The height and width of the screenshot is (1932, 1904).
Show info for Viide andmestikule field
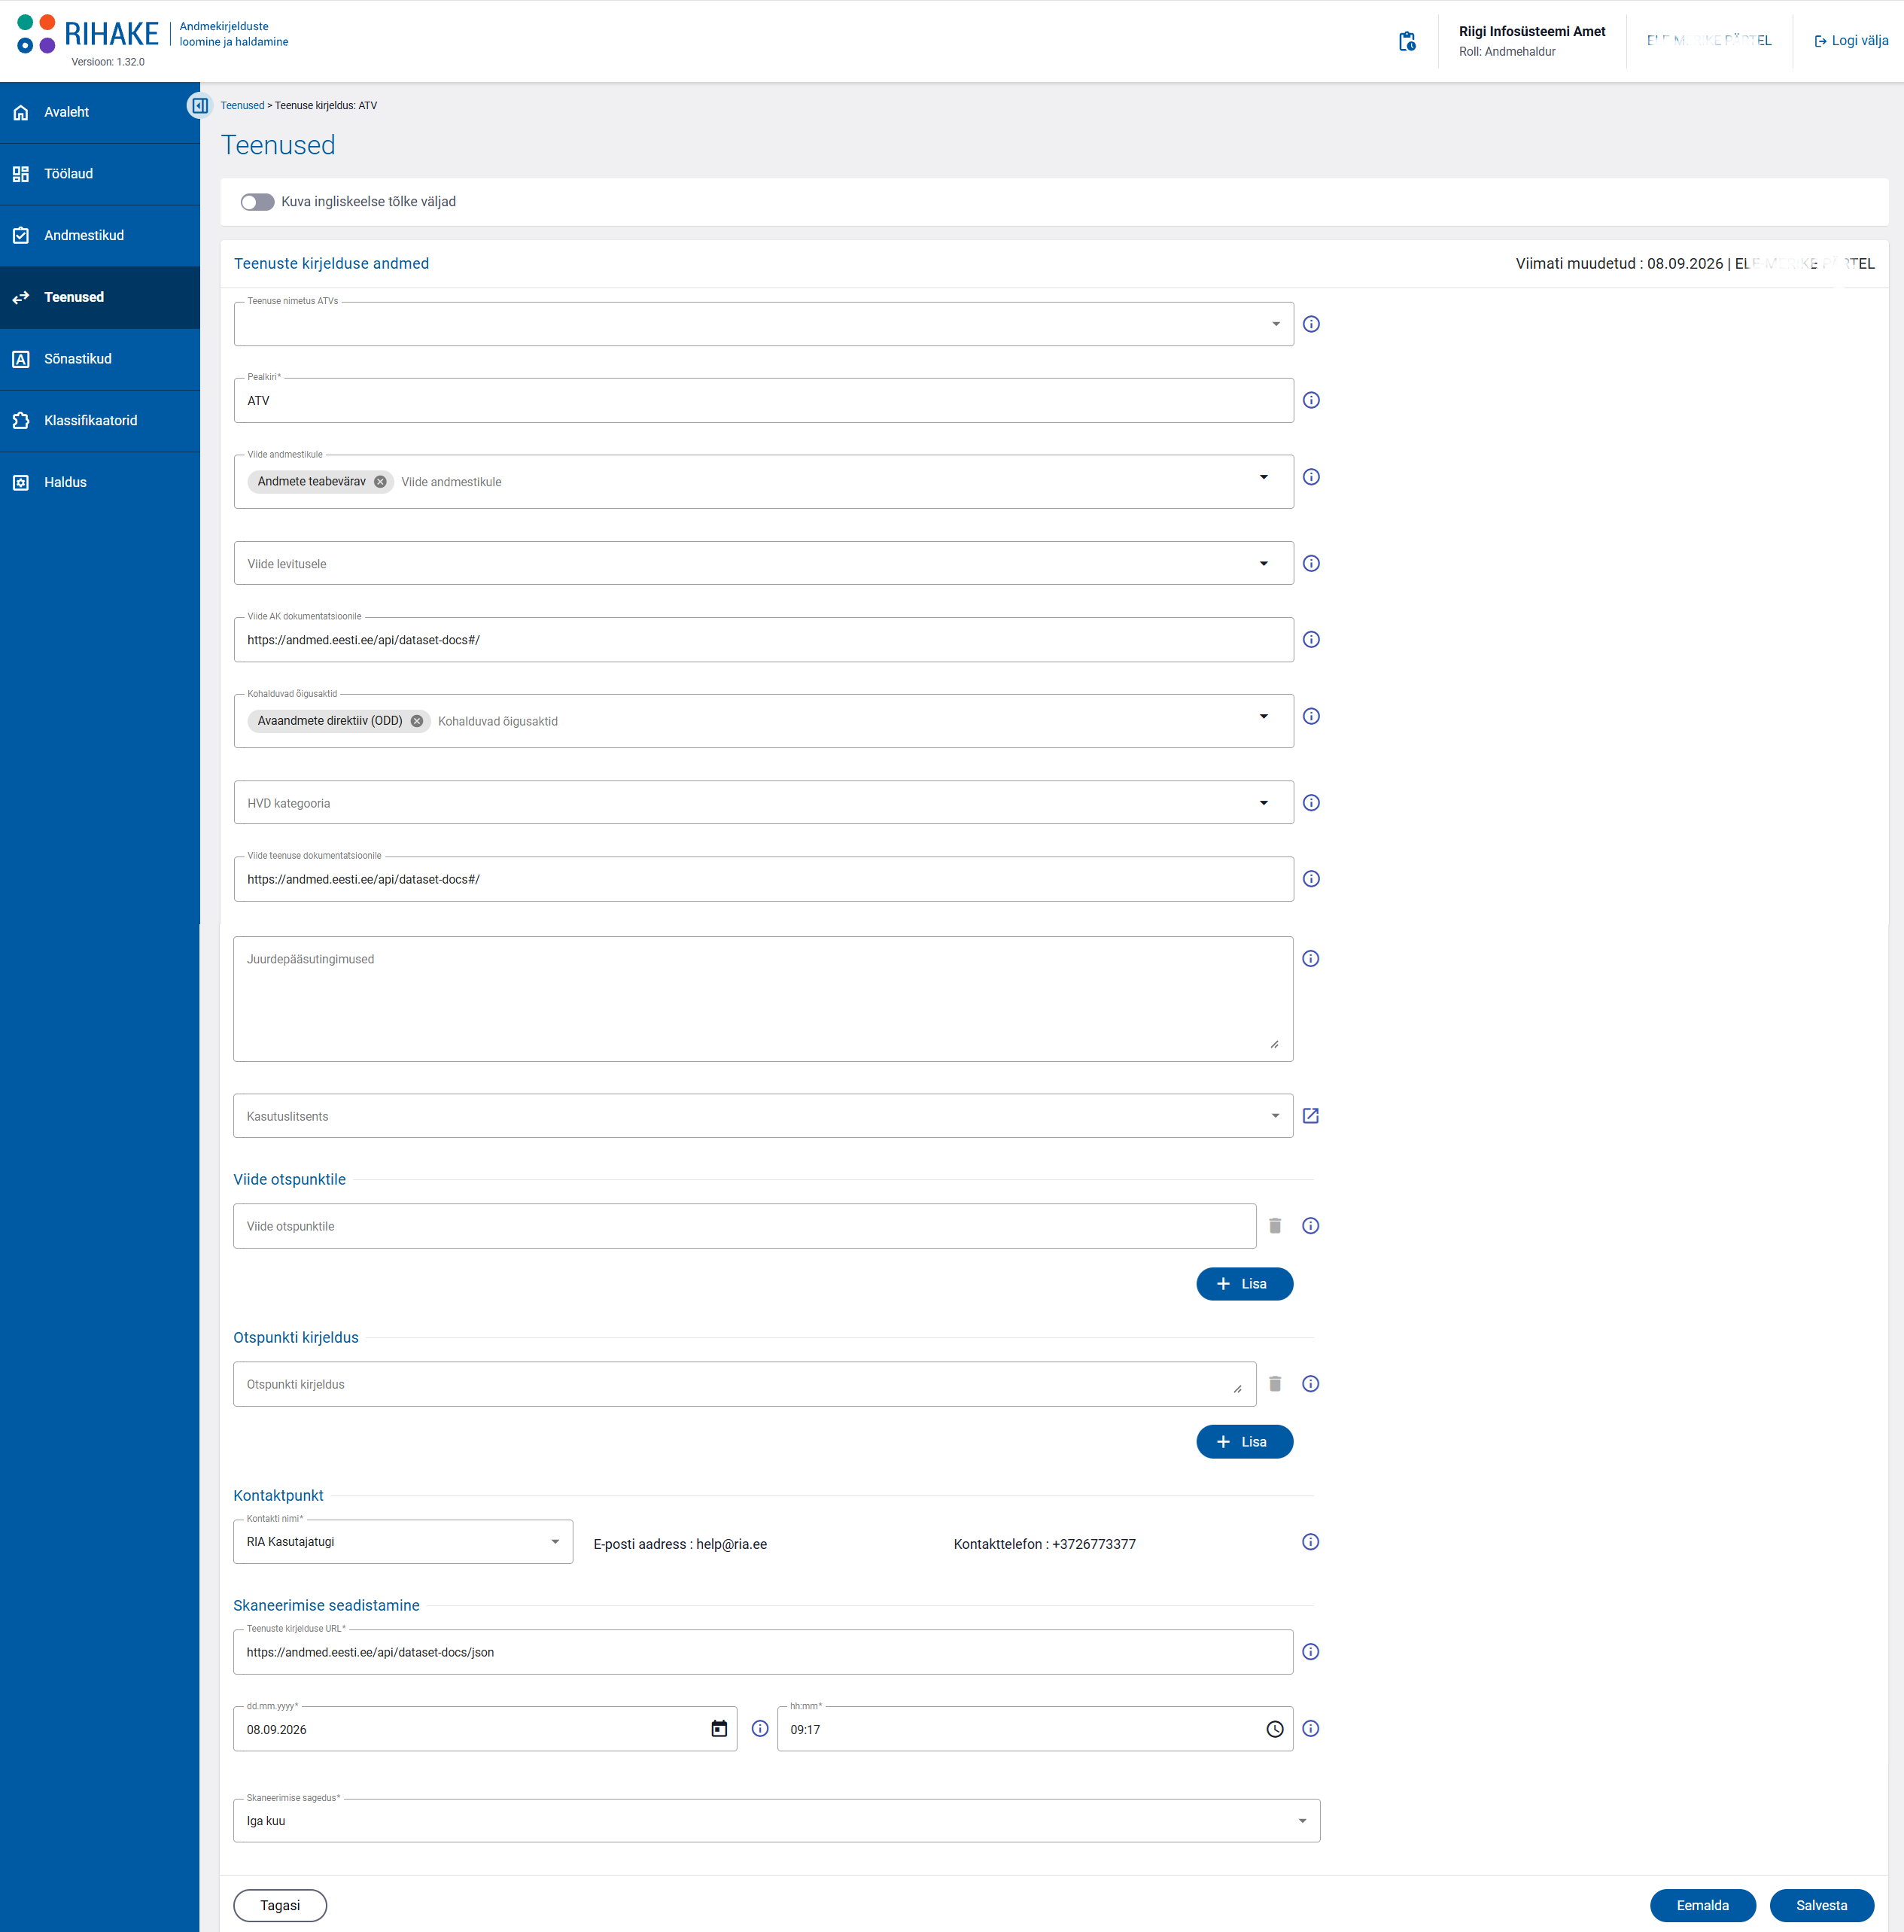point(1311,477)
